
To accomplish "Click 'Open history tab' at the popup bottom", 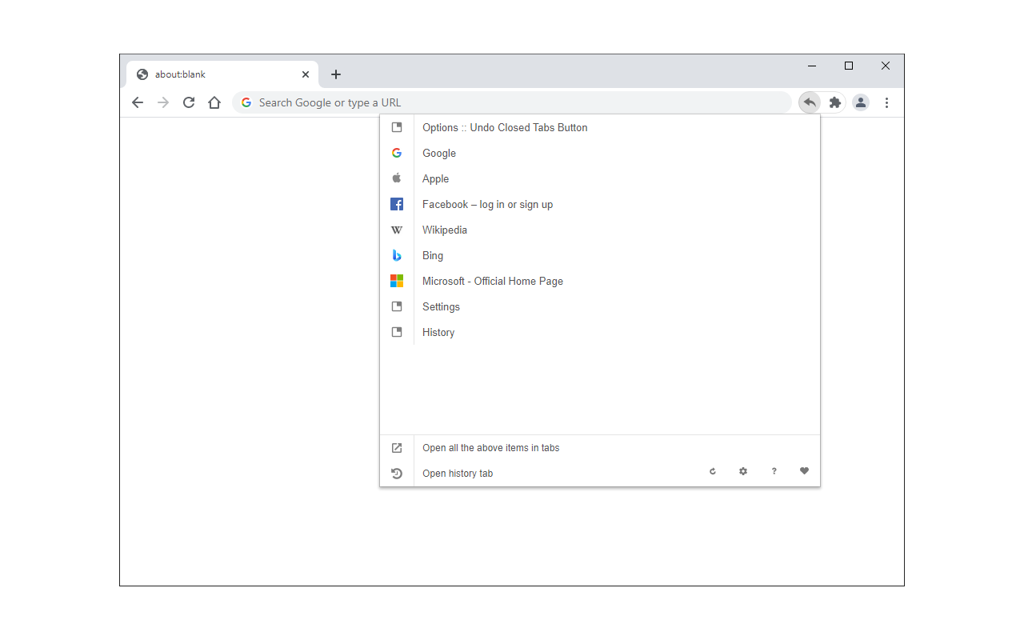I will pos(457,473).
